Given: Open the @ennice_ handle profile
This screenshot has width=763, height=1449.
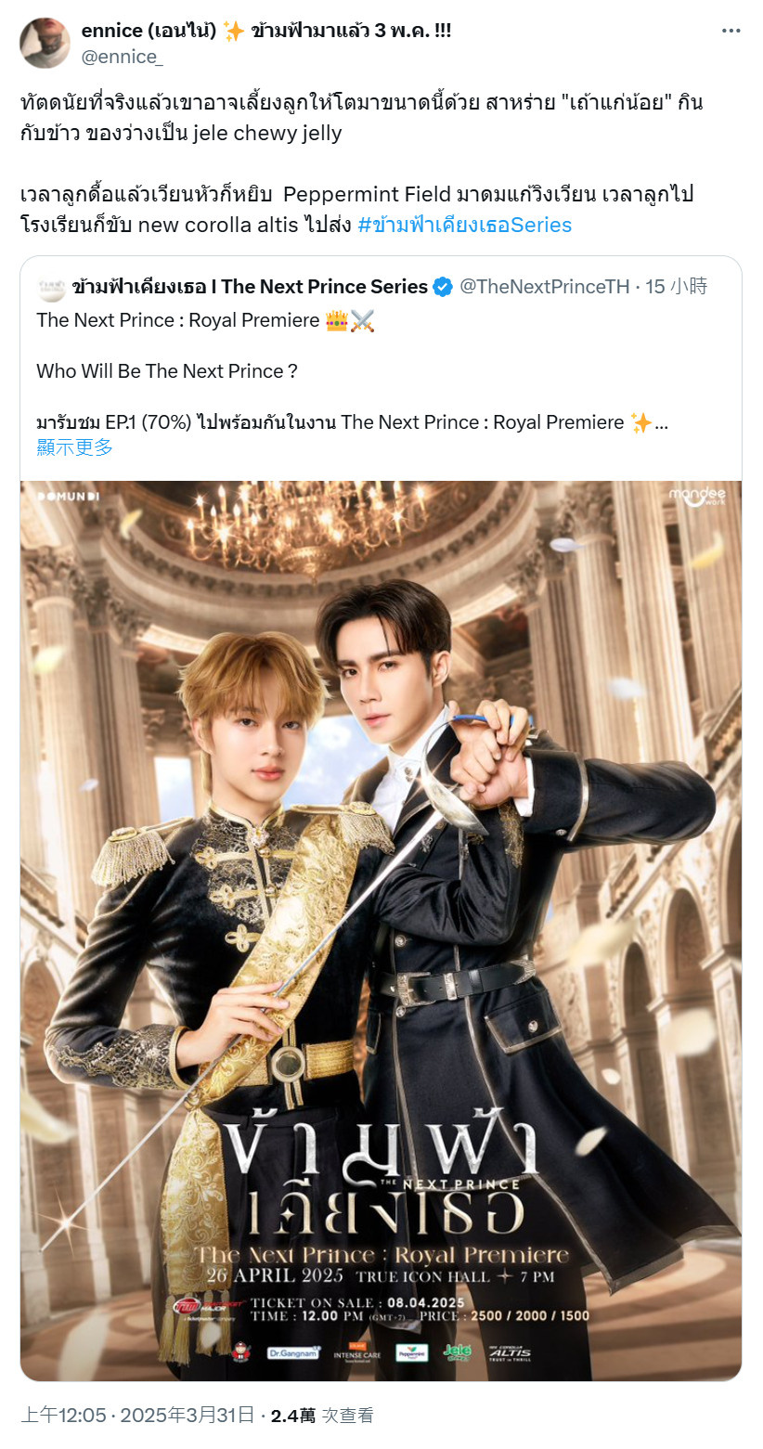Looking at the screenshot, I should click(123, 57).
